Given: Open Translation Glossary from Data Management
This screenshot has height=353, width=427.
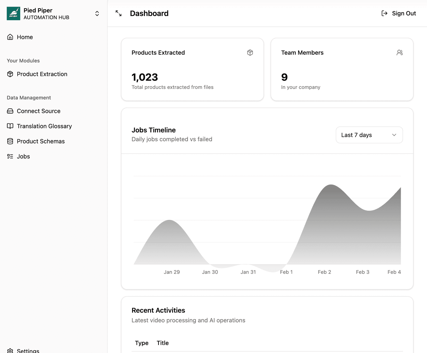Looking at the screenshot, I should (44, 126).
